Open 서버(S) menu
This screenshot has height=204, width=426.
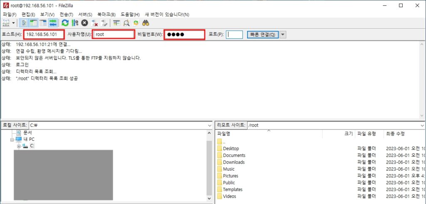(x=85, y=15)
